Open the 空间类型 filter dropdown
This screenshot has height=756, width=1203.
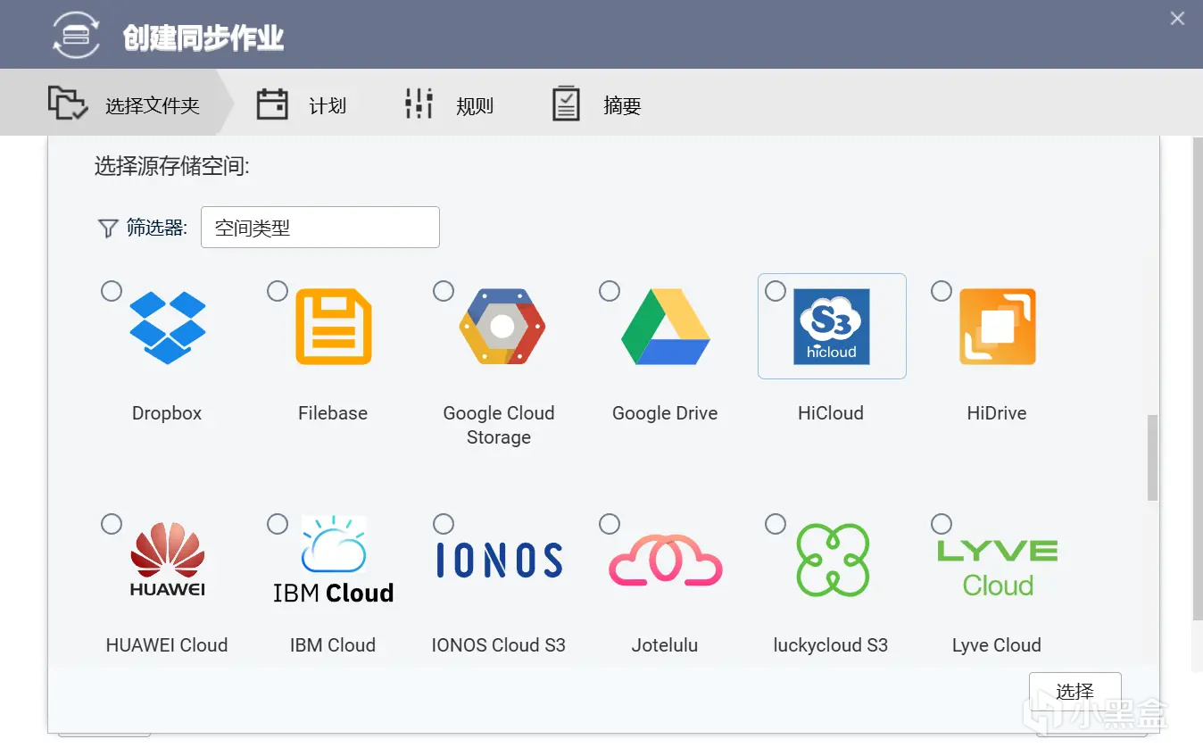click(319, 228)
